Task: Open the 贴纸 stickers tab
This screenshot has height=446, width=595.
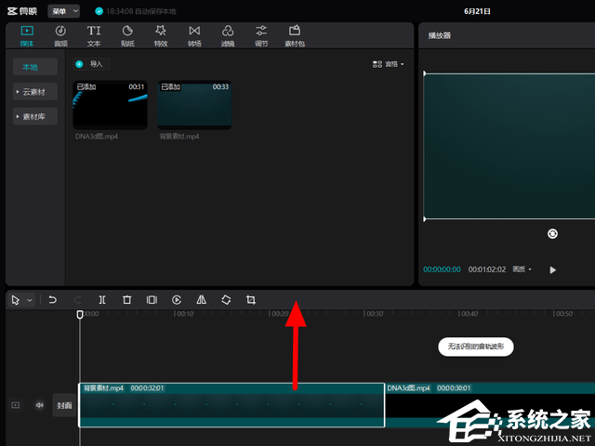Action: tap(127, 36)
